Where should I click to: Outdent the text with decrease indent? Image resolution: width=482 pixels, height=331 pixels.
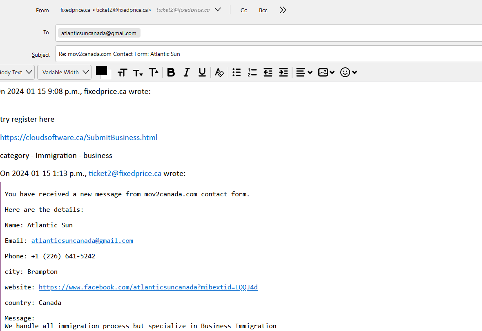pyautogui.click(x=268, y=72)
